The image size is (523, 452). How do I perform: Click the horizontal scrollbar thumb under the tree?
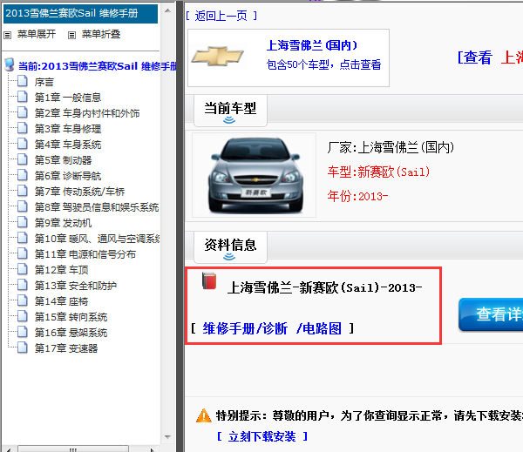coord(73,449)
